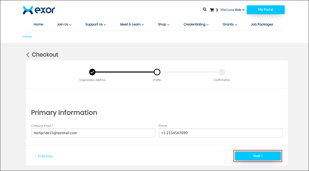This screenshot has height=171, width=309.
Task: Open the Shop dropdown menu
Action: click(164, 24)
